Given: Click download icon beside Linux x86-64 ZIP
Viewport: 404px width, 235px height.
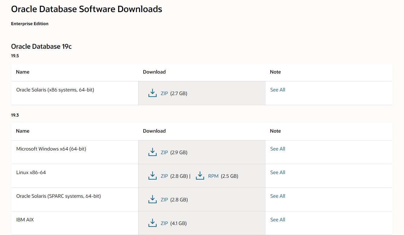Looking at the screenshot, I should click(152, 176).
